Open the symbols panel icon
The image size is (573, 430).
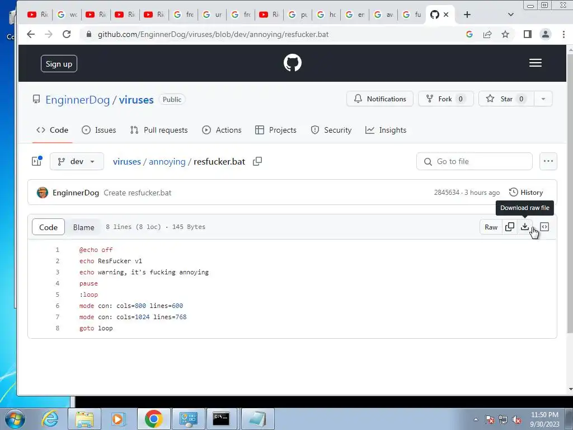pos(544,227)
